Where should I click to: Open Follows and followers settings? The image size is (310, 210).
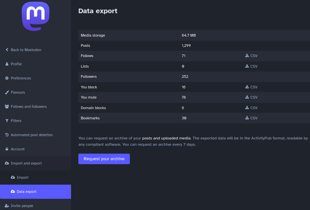coord(28,106)
